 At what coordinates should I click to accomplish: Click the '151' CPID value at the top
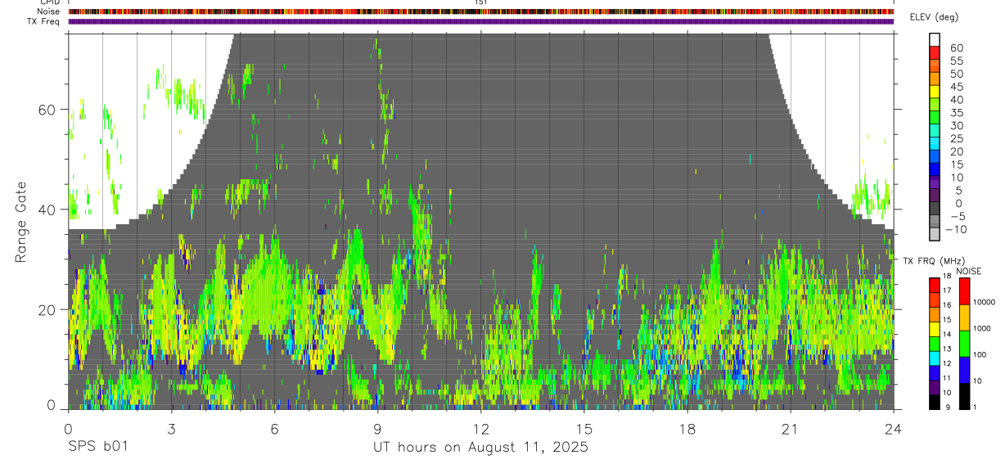[481, 3]
